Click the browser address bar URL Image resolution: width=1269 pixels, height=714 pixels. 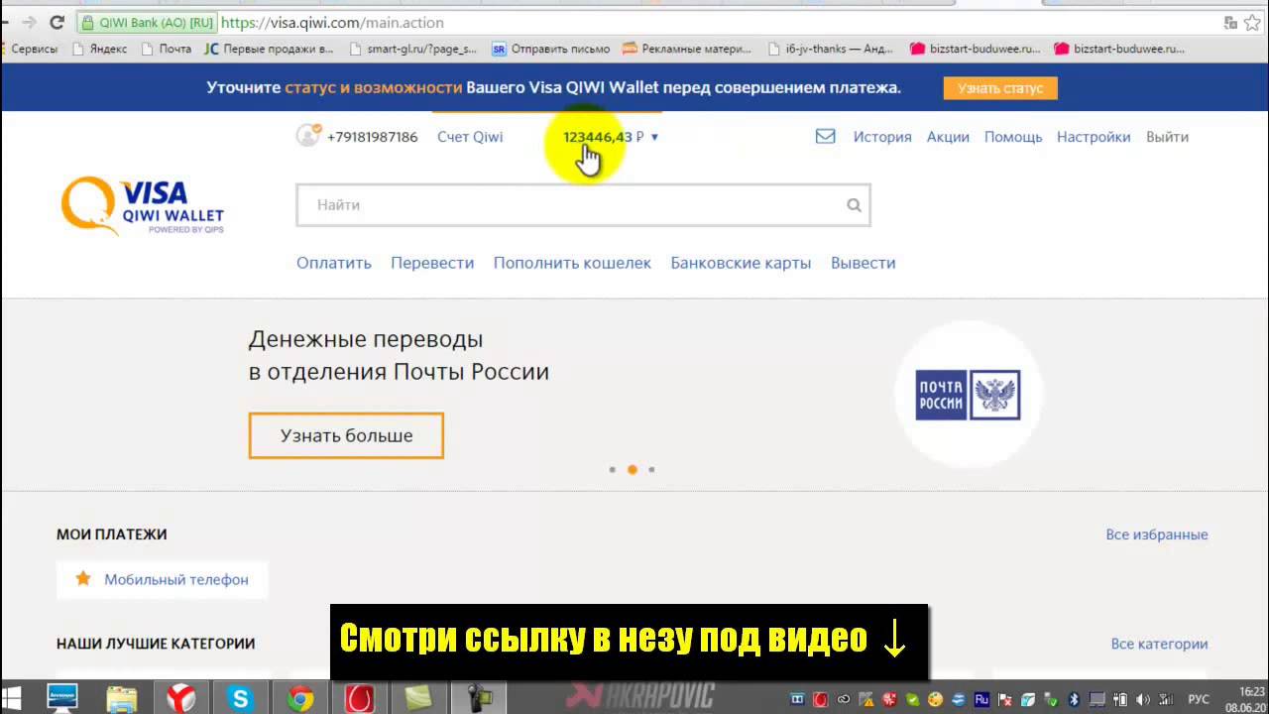point(332,22)
